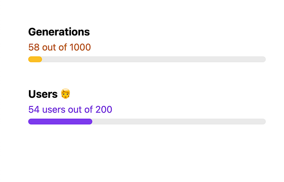Click the unfilled gray part of Users bar

pyautogui.click(x=179, y=121)
